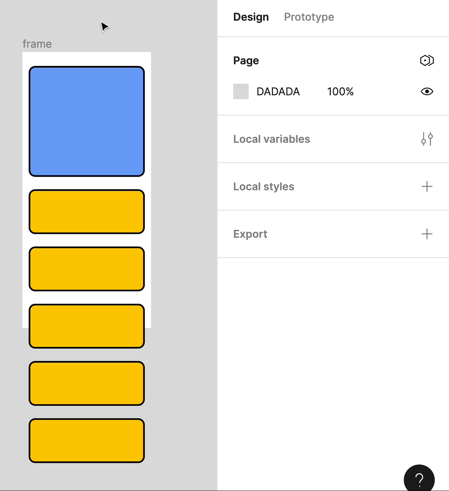Click the Page section heading

246,60
